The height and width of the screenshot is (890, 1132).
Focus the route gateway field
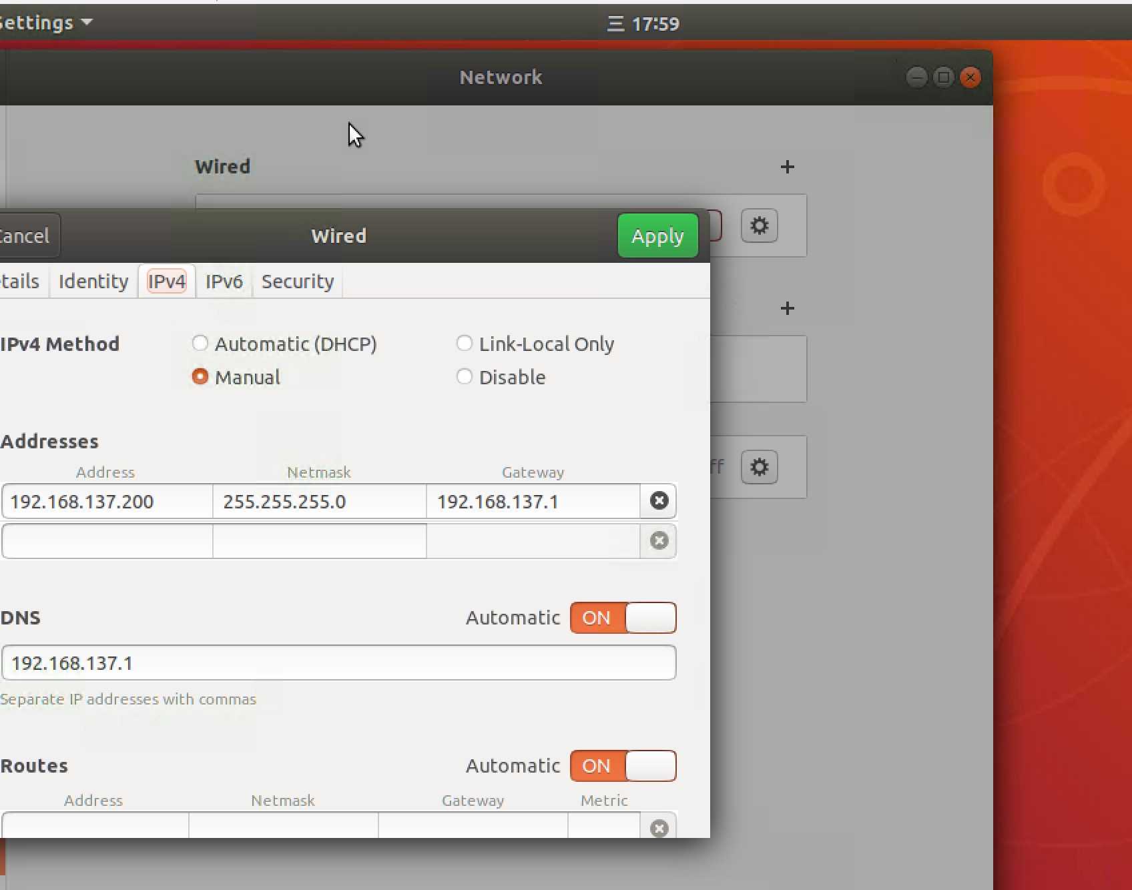click(x=473, y=826)
